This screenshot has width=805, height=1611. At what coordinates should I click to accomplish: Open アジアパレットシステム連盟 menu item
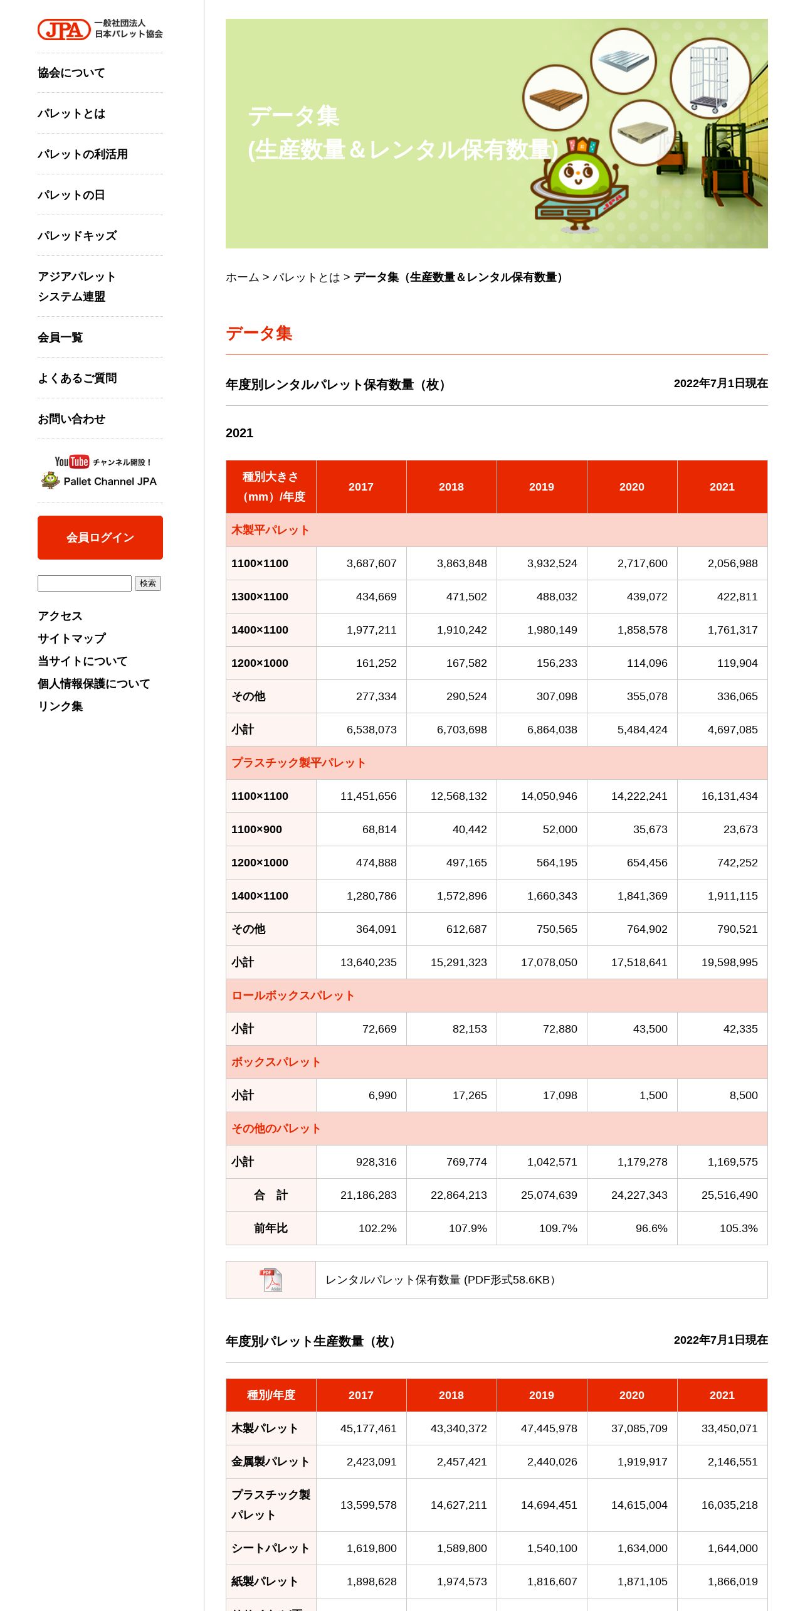[76, 287]
